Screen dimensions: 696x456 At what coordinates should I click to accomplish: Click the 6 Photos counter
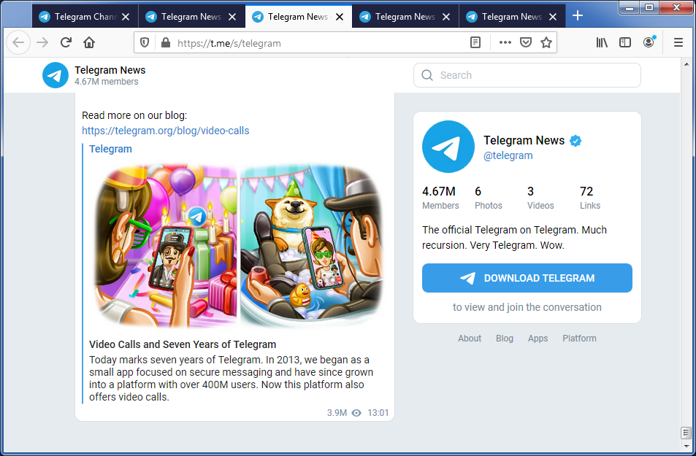pyautogui.click(x=489, y=198)
